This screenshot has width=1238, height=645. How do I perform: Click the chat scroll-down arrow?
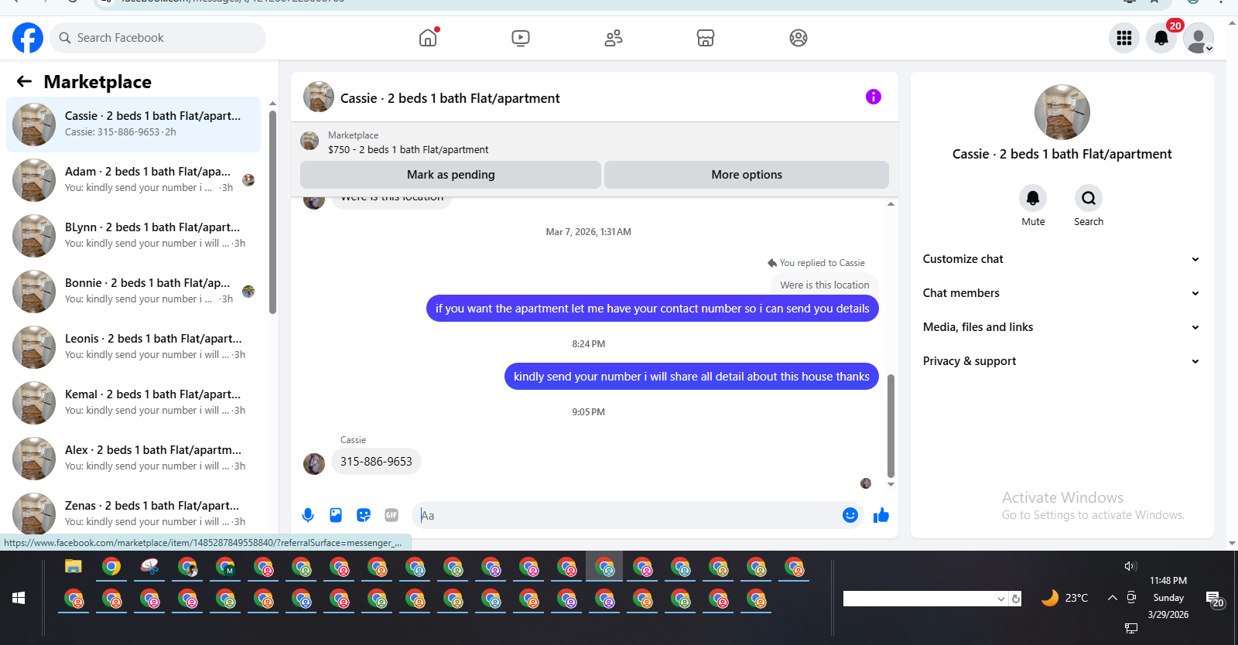[891, 485]
